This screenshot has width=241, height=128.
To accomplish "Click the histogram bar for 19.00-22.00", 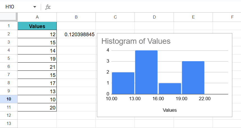I will pyautogui.click(x=193, y=77).
